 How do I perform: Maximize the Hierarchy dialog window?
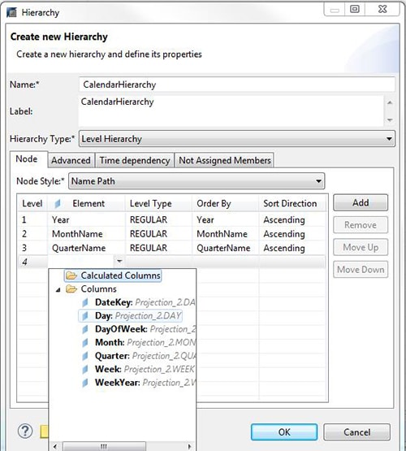point(355,9)
